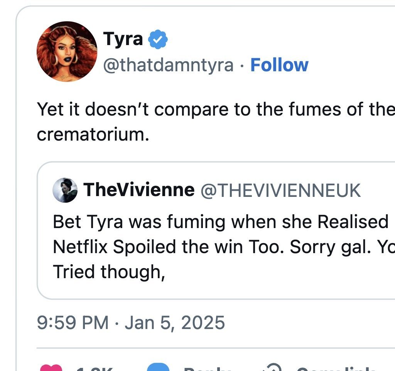The image size is (395, 371).
Task: Open Tyra's round profile avatar
Action: tap(67, 51)
